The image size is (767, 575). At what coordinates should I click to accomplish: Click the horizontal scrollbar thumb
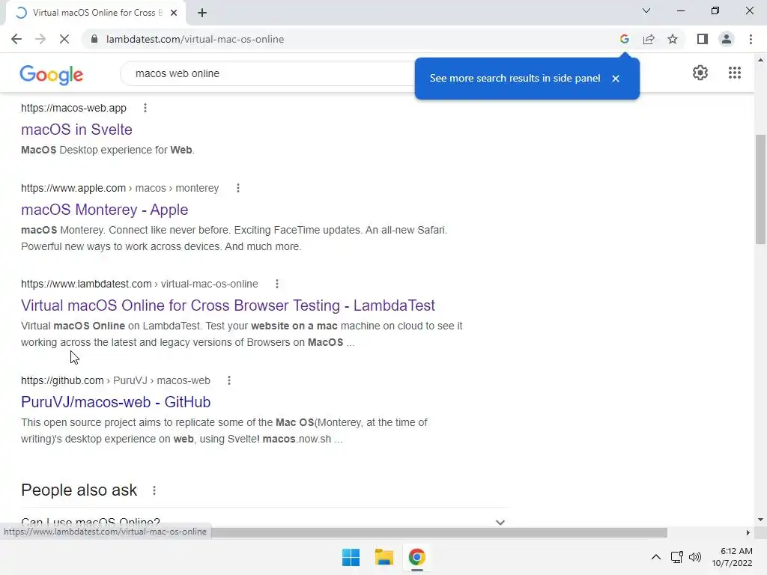point(439,532)
